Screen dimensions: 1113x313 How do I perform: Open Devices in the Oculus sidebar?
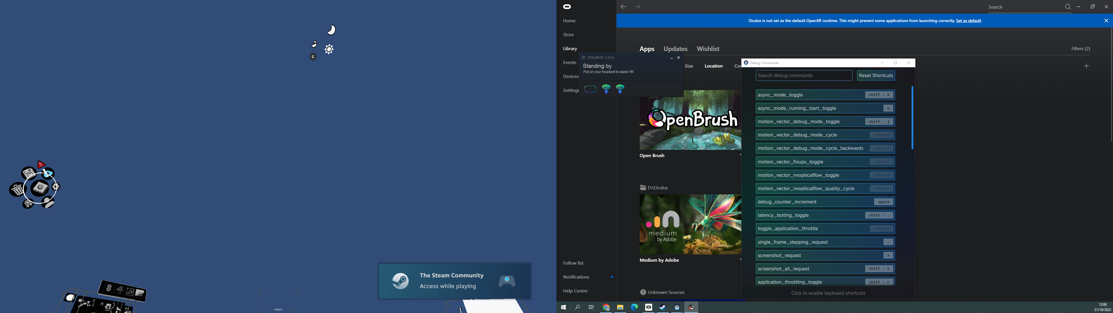pyautogui.click(x=570, y=77)
